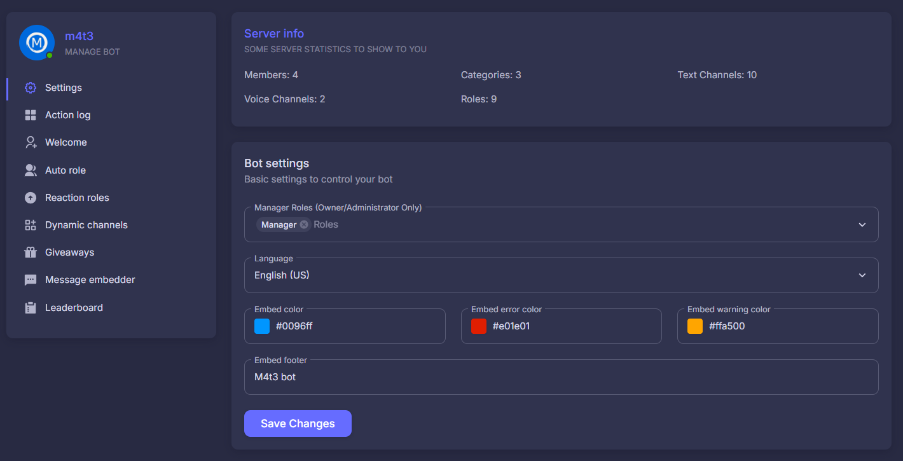Click the Manager role chip label
The width and height of the screenshot is (903, 461).
click(x=279, y=224)
